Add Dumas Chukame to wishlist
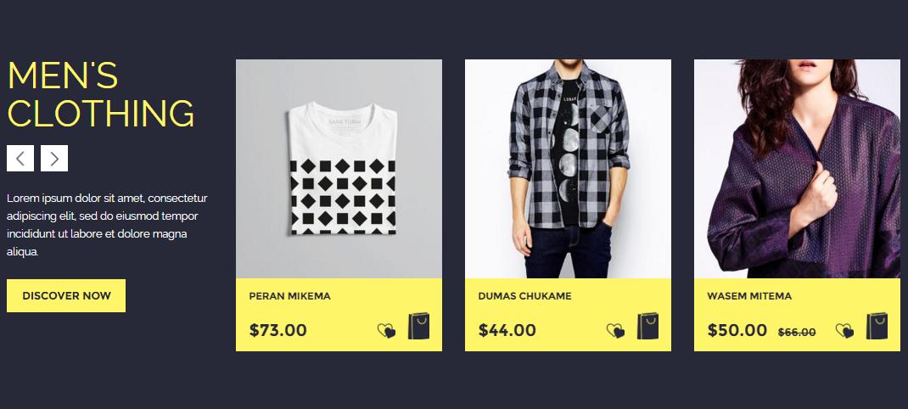Image resolution: width=908 pixels, height=409 pixels. pos(615,331)
